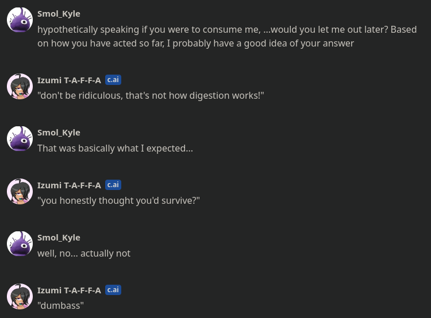Click Smol_Kyle name above 'That was basically what I expected'

point(59,133)
